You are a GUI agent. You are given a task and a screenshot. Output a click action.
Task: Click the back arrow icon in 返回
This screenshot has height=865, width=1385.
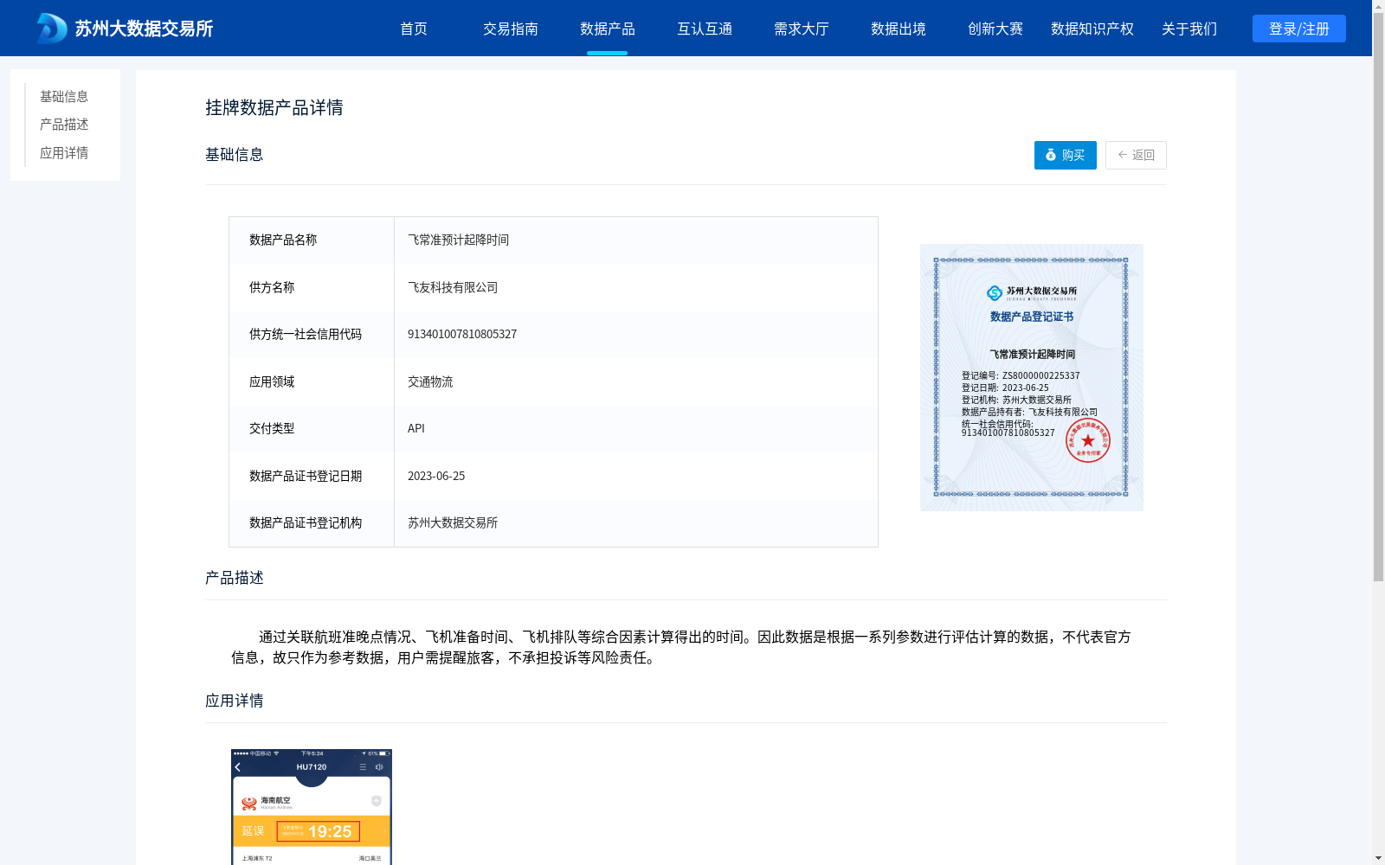[1123, 155]
